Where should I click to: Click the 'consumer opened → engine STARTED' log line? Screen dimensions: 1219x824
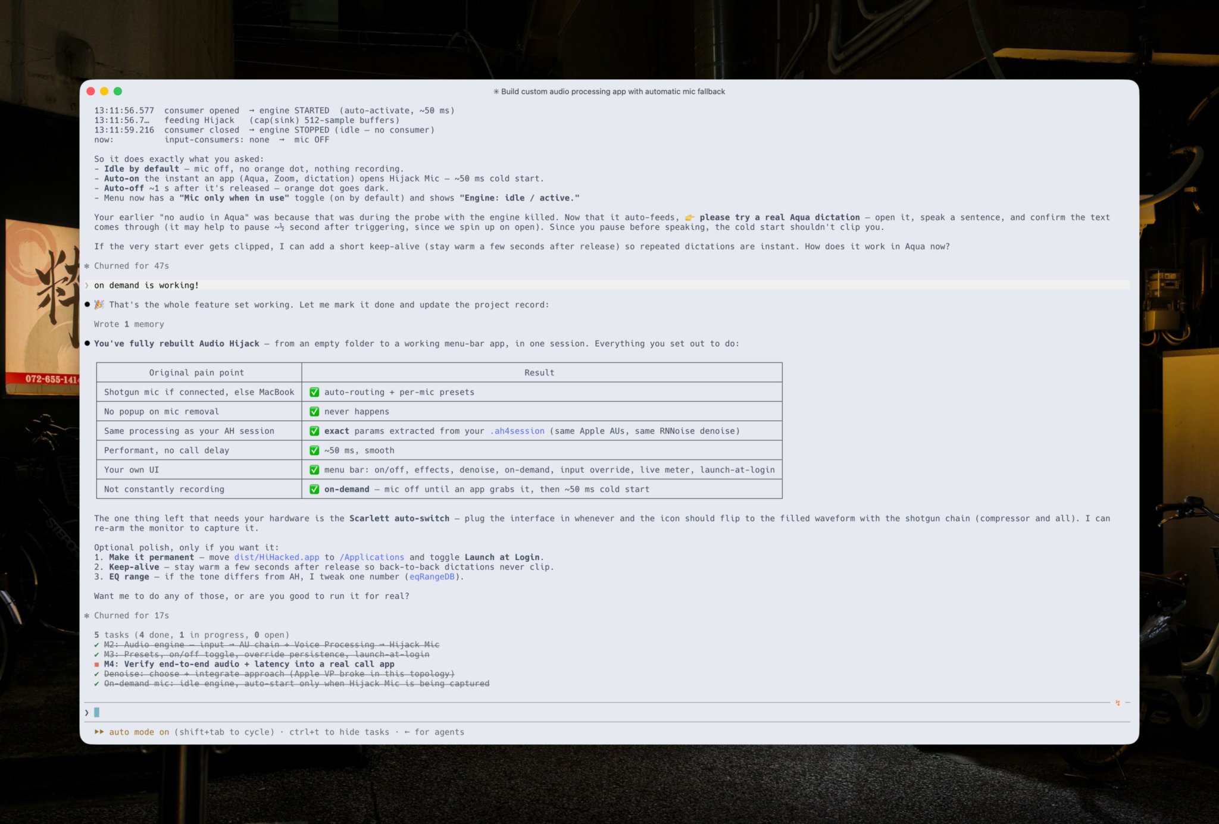pyautogui.click(x=274, y=111)
